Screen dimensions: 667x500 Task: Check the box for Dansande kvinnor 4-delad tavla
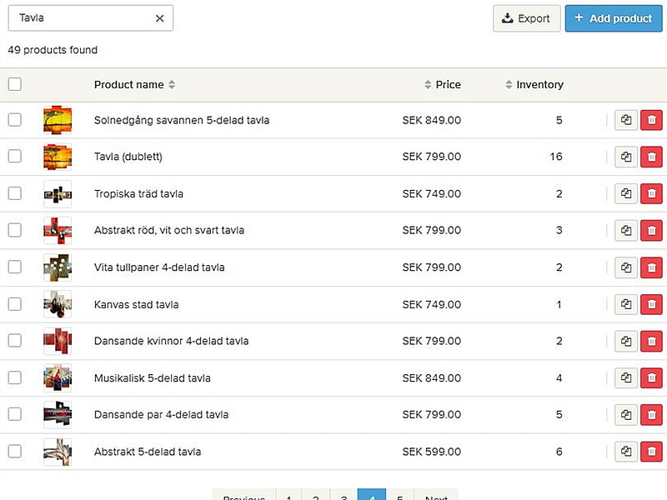coord(15,341)
